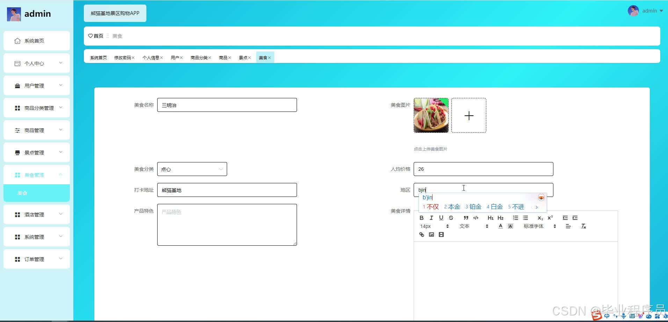Toggle strikethrough formatting in the editor
668x322 pixels.
tap(451, 218)
